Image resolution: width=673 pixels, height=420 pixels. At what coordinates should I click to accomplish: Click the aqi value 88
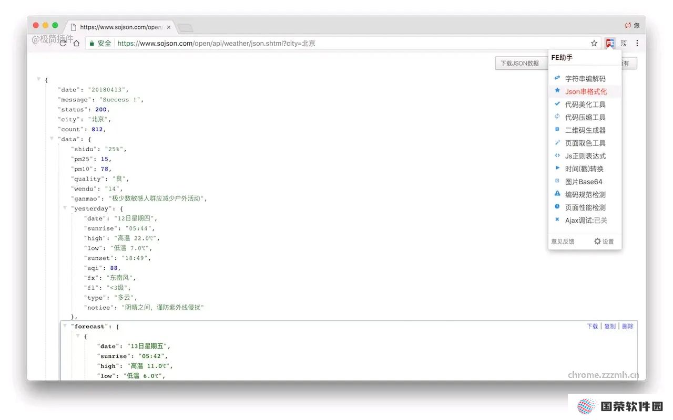[114, 268]
